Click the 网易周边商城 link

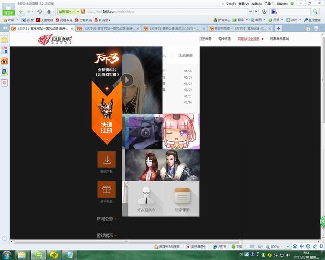279,39
